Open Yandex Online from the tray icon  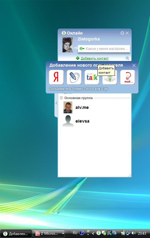[99, 233]
